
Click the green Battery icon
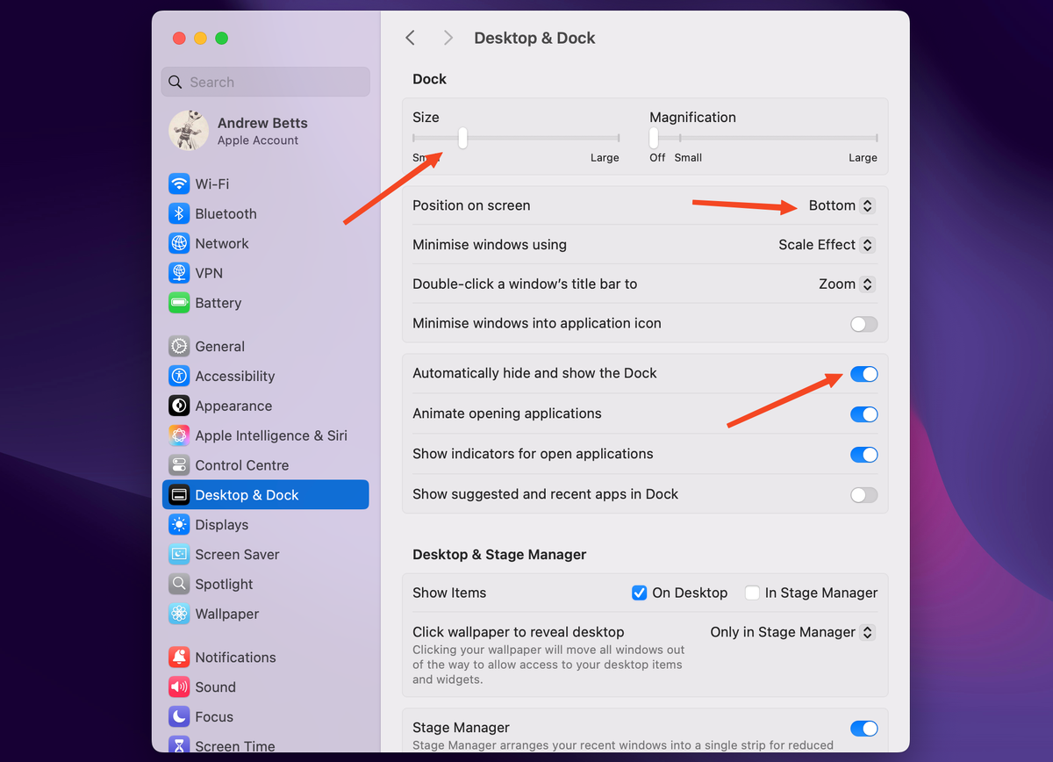179,303
